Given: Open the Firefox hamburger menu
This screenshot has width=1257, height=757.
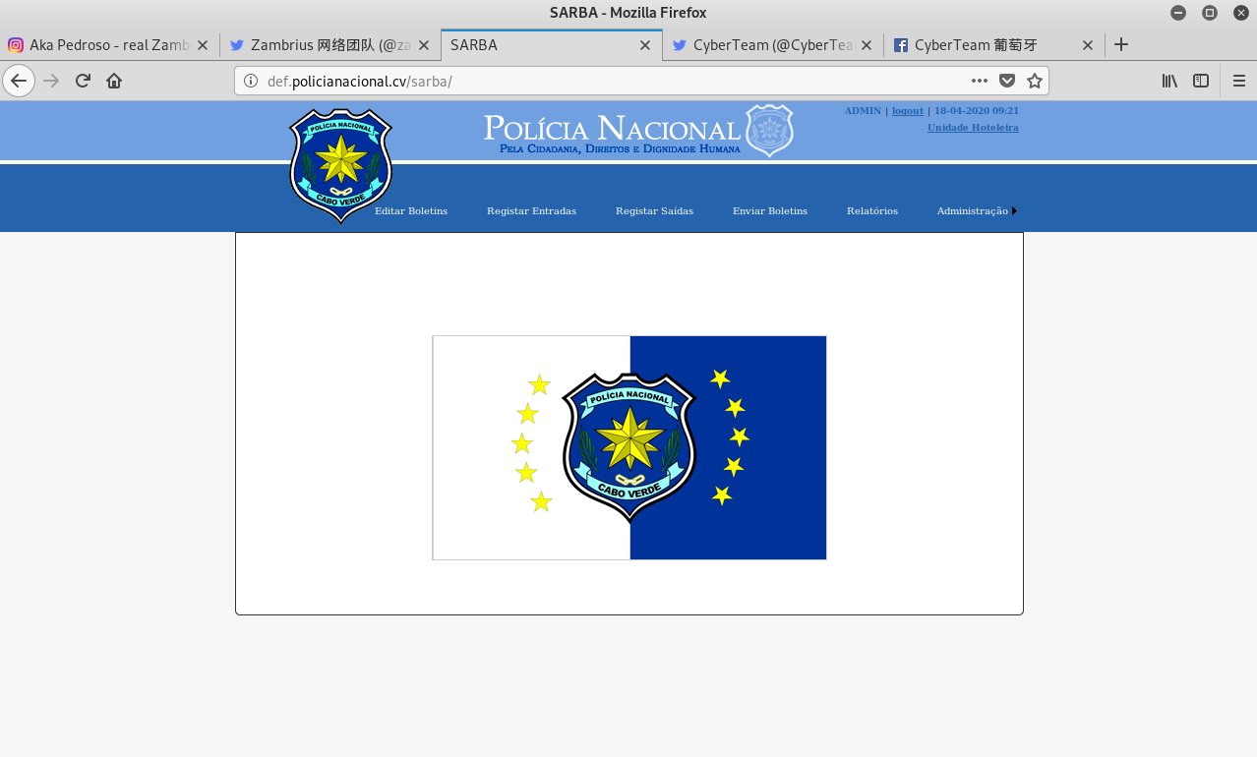Looking at the screenshot, I should click(x=1239, y=81).
